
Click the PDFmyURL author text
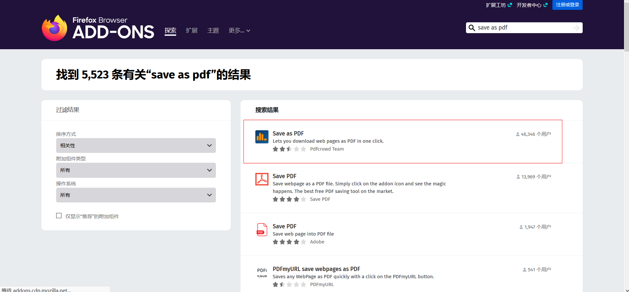tap(322, 284)
